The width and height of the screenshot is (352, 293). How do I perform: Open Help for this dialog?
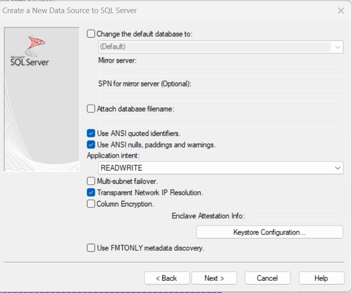pyautogui.click(x=321, y=278)
